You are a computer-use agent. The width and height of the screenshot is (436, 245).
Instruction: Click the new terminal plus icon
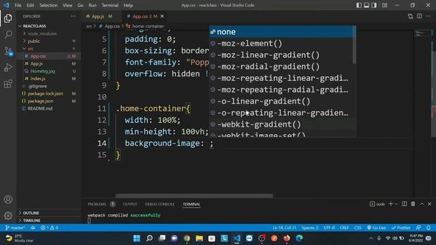point(390,204)
